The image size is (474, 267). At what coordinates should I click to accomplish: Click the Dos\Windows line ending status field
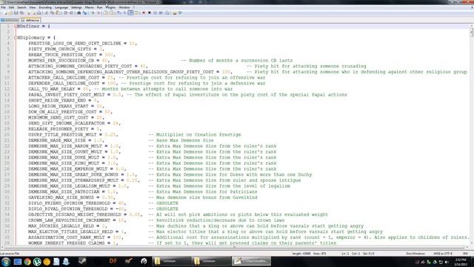pos(415,254)
